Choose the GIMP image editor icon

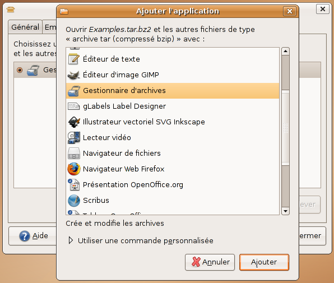(x=74, y=75)
